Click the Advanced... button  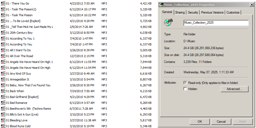coord(234,89)
